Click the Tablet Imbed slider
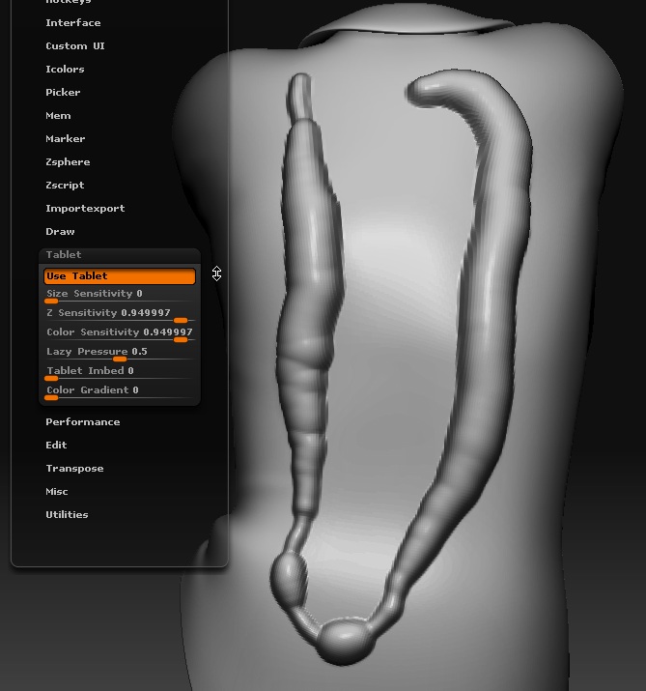Image resolution: width=646 pixels, height=691 pixels. [120, 373]
